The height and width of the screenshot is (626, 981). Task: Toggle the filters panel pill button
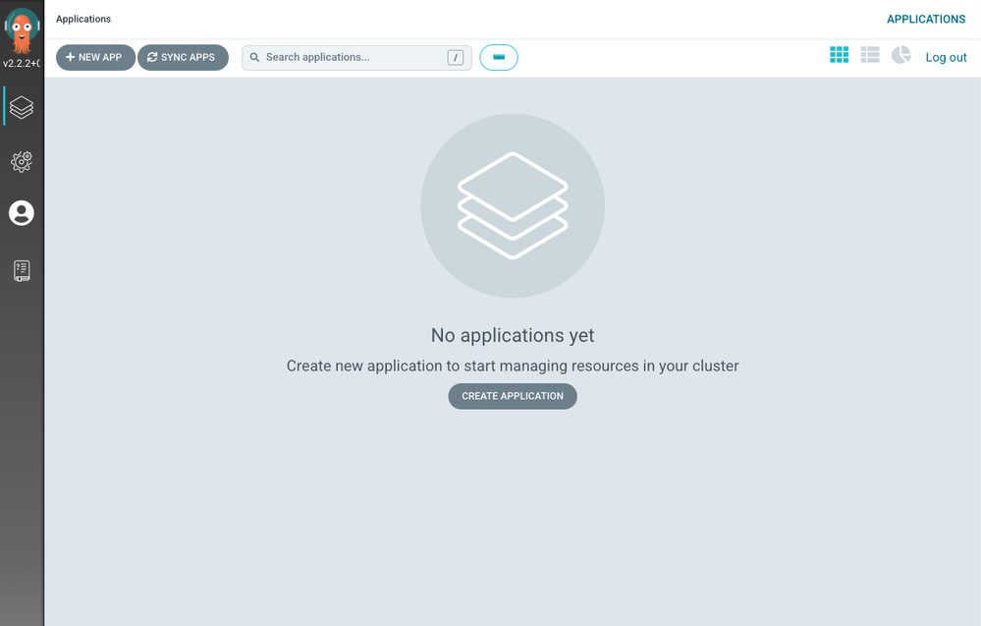click(499, 58)
